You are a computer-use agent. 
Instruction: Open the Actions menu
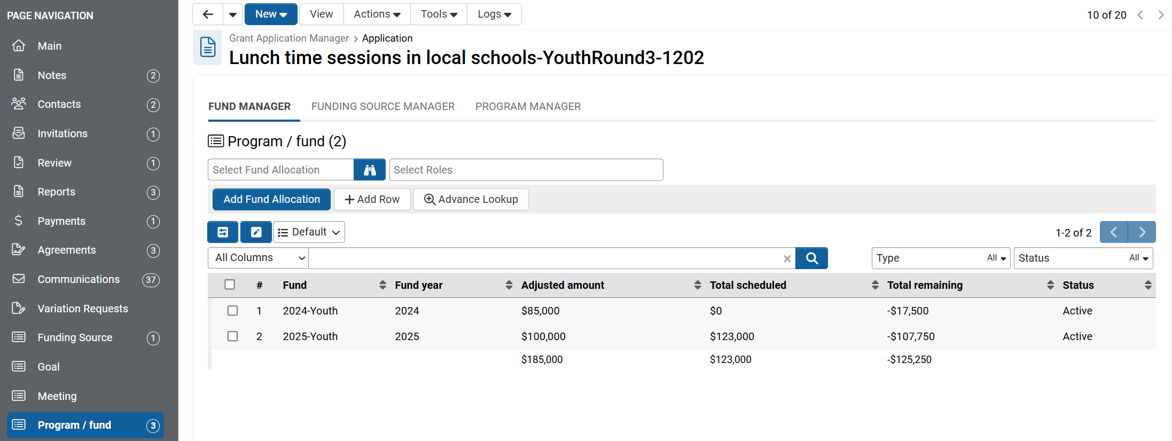pyautogui.click(x=377, y=14)
